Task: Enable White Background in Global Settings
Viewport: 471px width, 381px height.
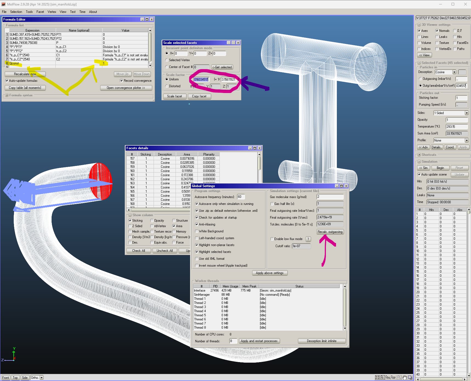Action: click(x=196, y=231)
